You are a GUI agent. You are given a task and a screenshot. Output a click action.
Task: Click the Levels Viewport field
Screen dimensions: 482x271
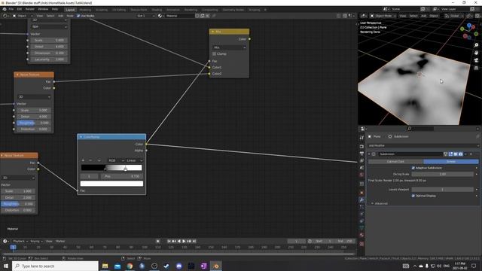coord(443,189)
